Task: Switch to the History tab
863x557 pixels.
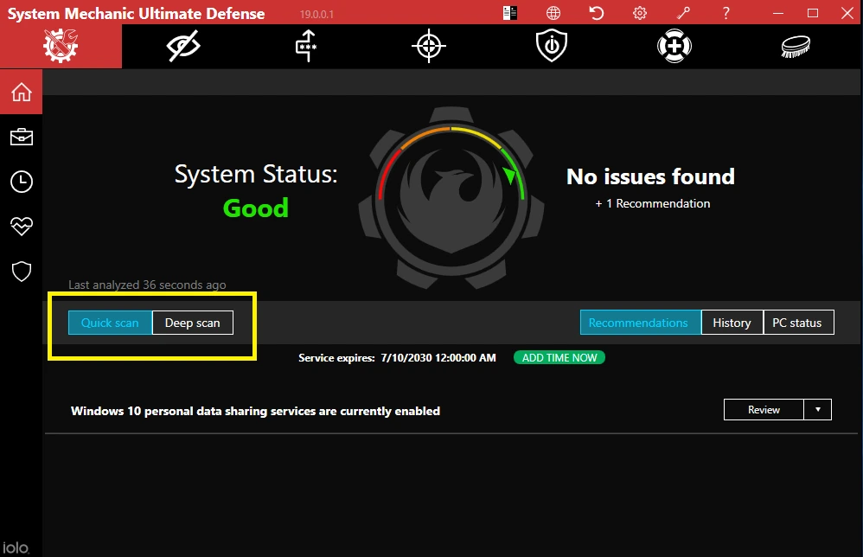Action: coord(732,323)
